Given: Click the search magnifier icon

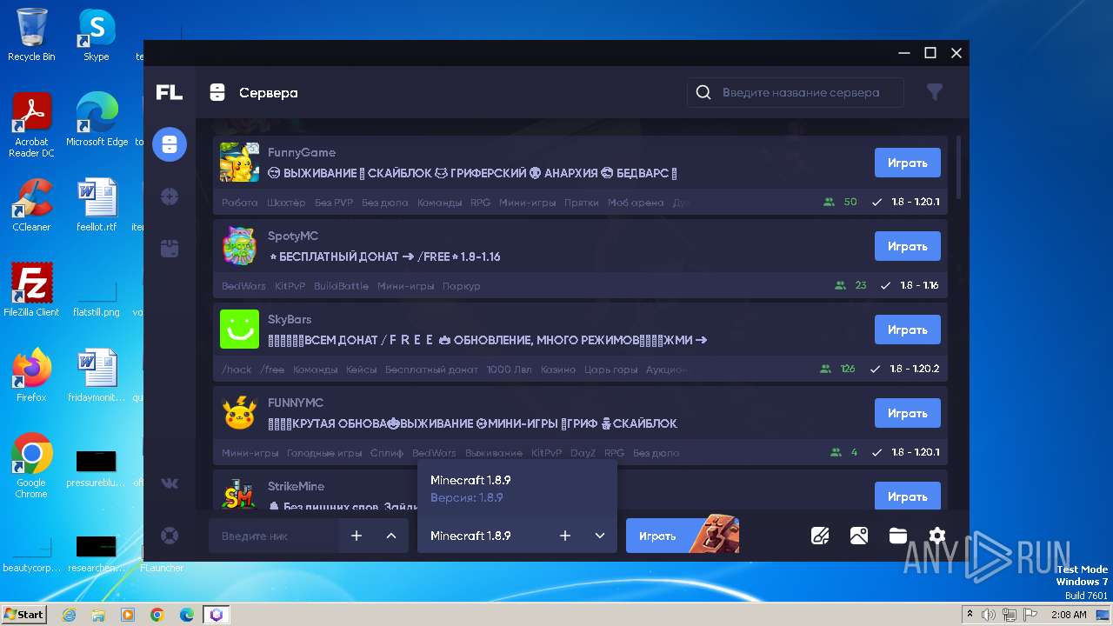Looking at the screenshot, I should (703, 92).
